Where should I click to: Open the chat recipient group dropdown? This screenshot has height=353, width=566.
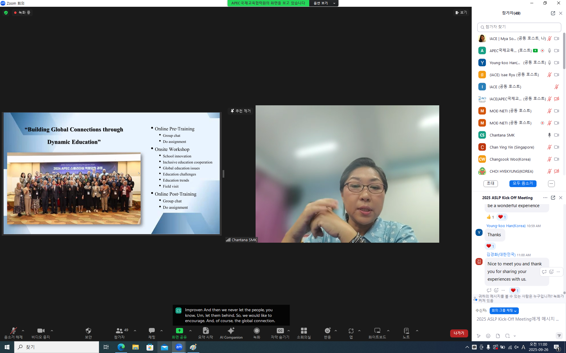(504, 311)
